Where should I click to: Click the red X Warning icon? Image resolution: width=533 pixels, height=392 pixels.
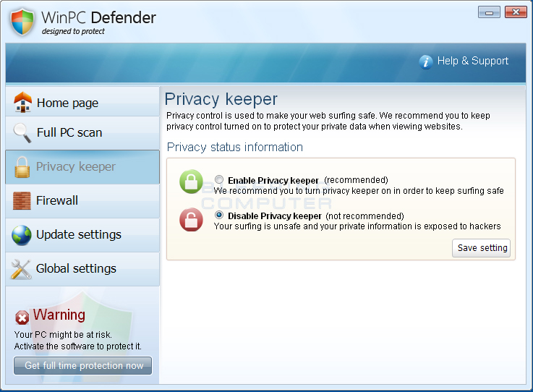coord(22,318)
